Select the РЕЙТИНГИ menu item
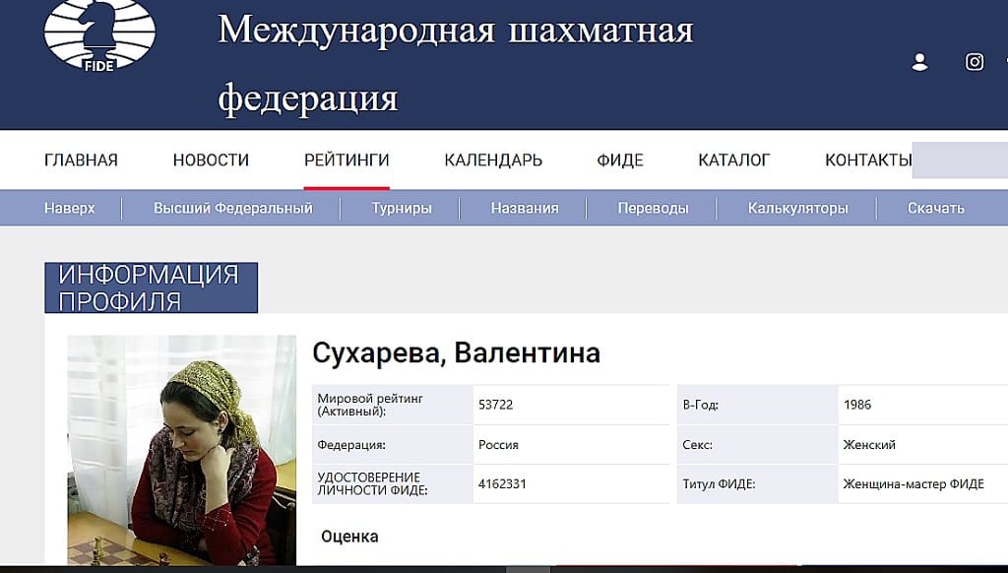 pos(346,160)
